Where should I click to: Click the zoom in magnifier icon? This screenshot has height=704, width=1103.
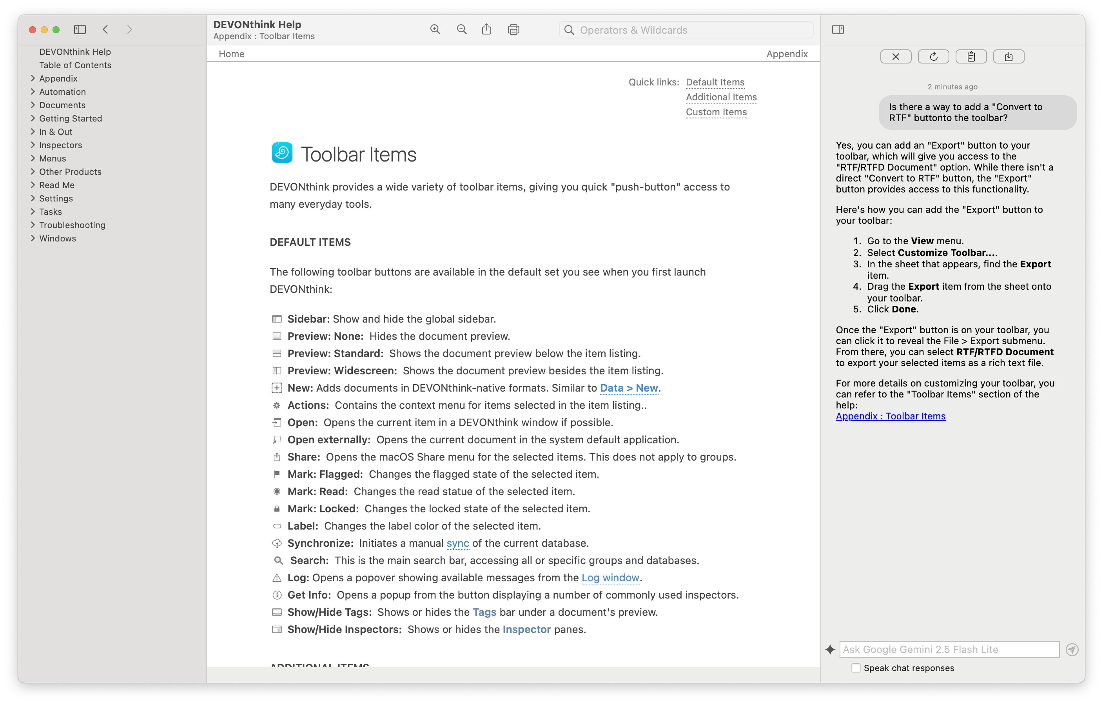point(435,30)
